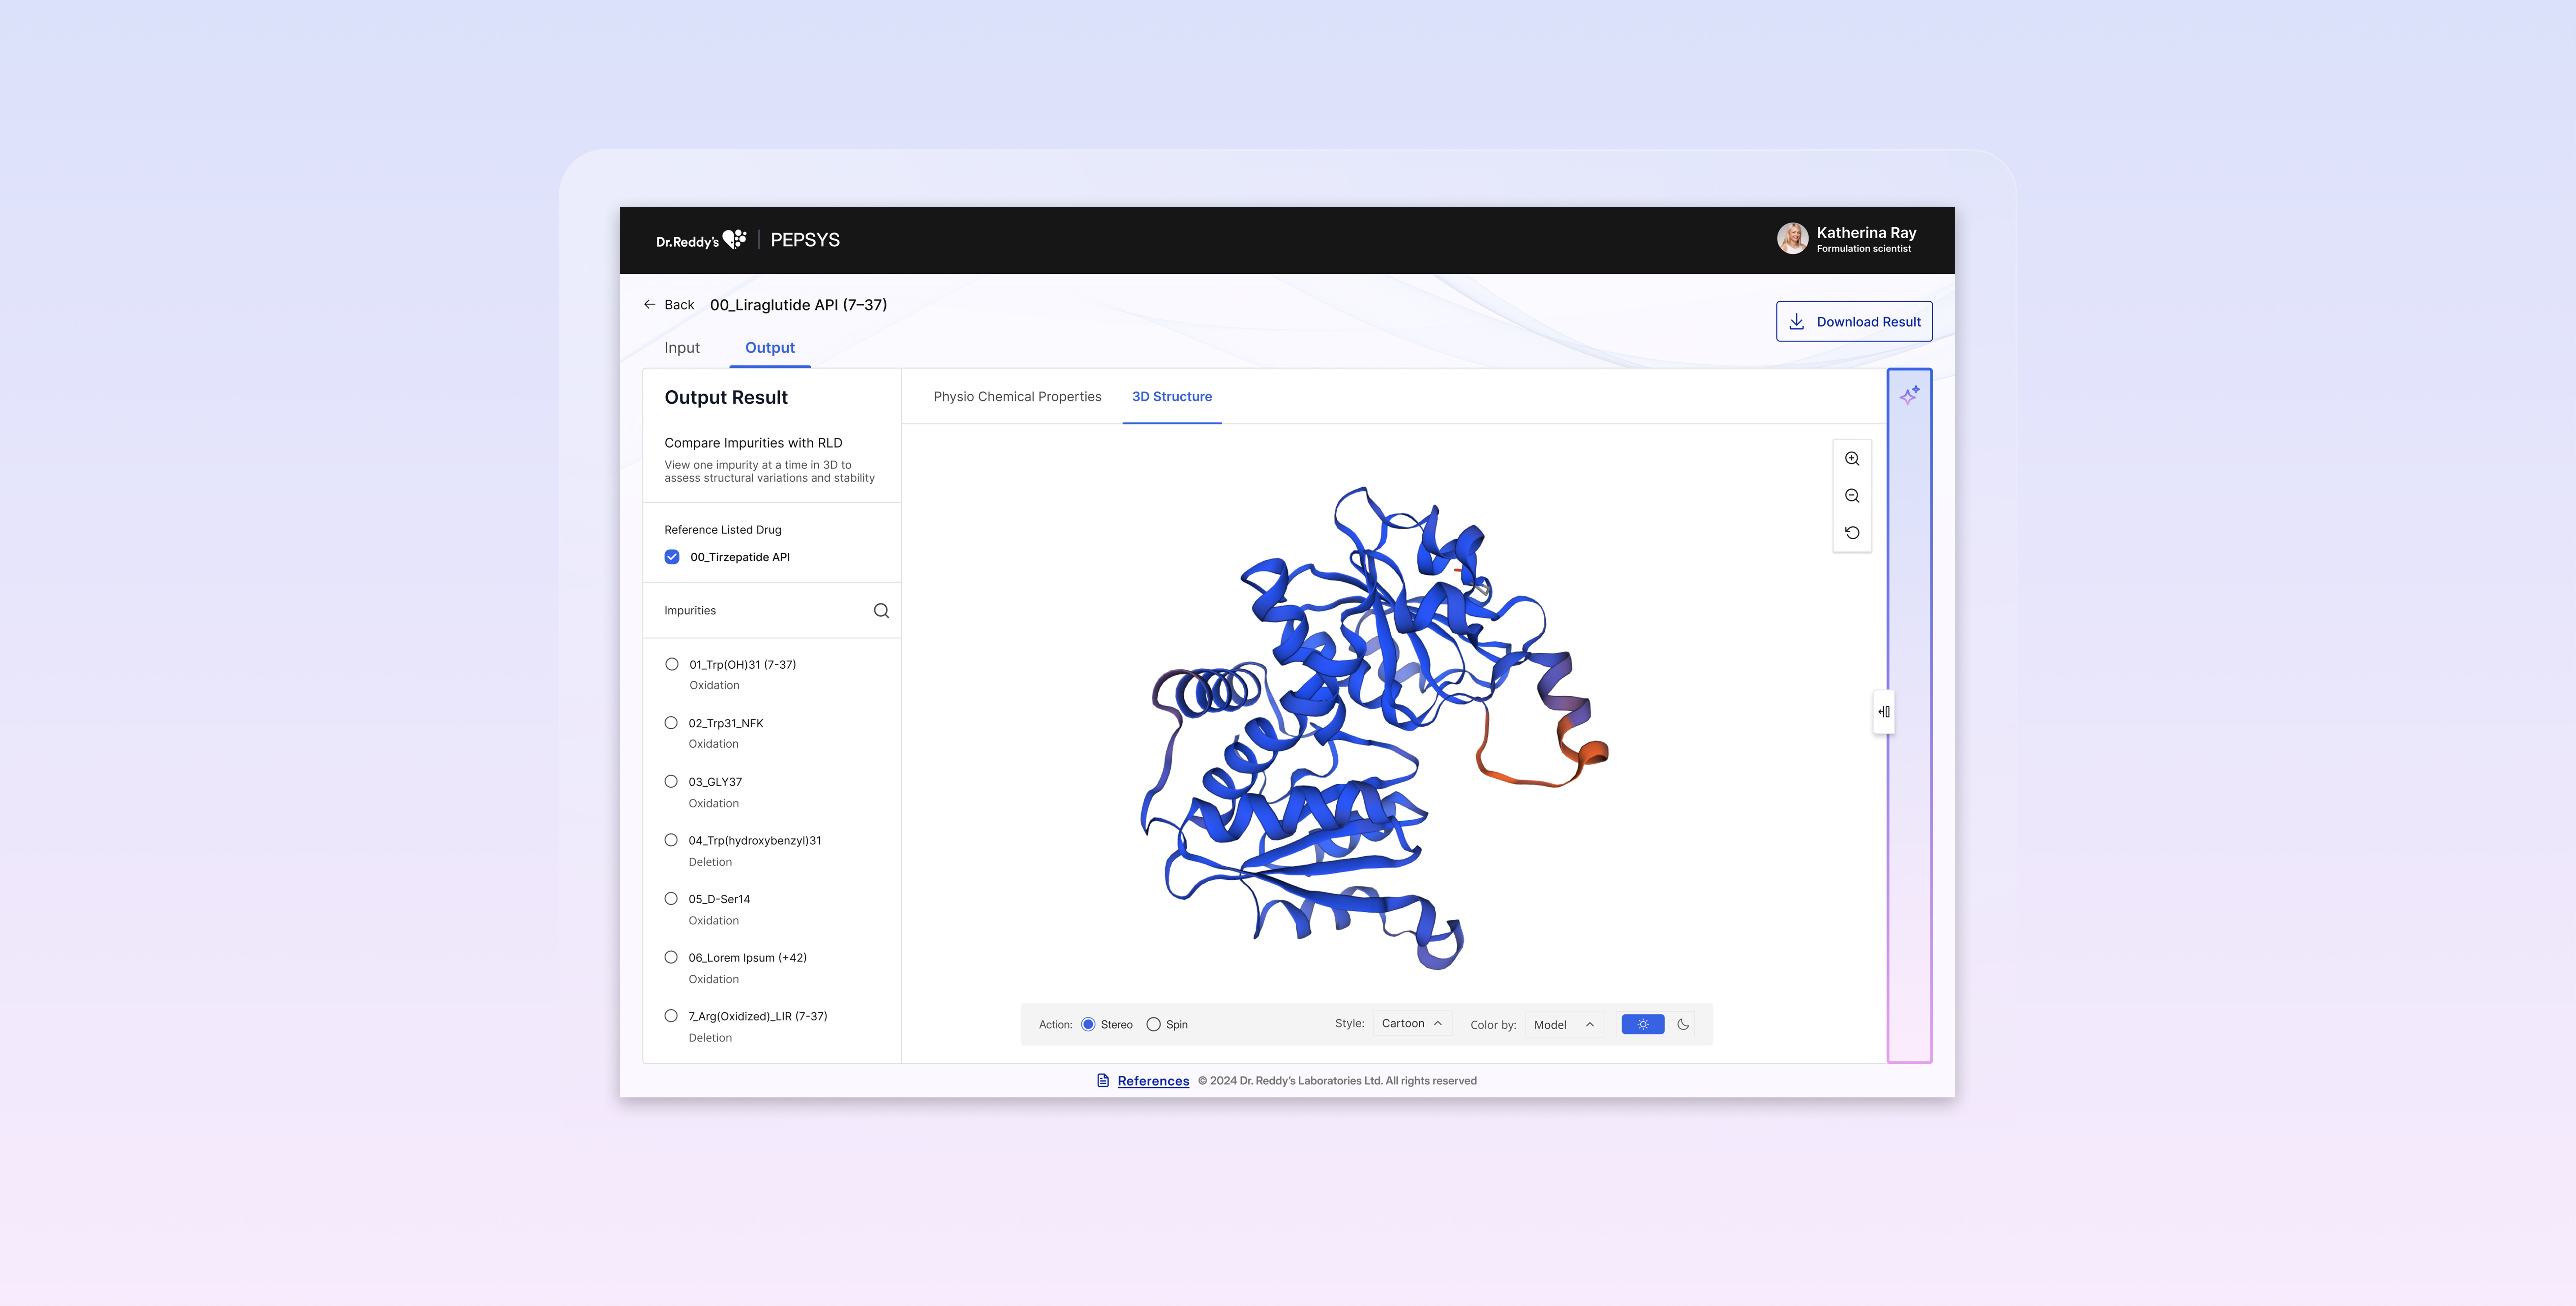Select the Spin action radio button
Image resolution: width=2576 pixels, height=1306 pixels.
pyautogui.click(x=1153, y=1024)
